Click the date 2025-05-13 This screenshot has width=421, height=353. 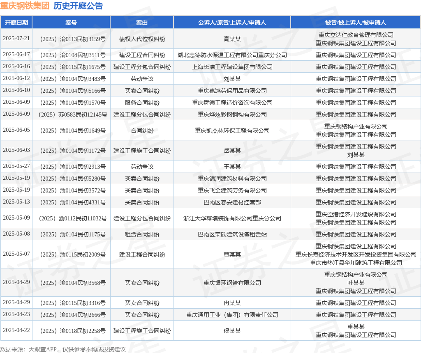[x=16, y=202]
